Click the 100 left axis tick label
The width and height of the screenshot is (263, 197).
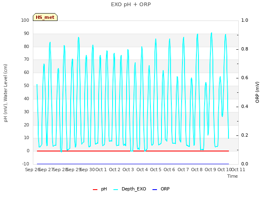tap(25, 20)
